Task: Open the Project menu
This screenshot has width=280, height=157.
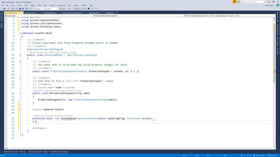Action: 19,6
